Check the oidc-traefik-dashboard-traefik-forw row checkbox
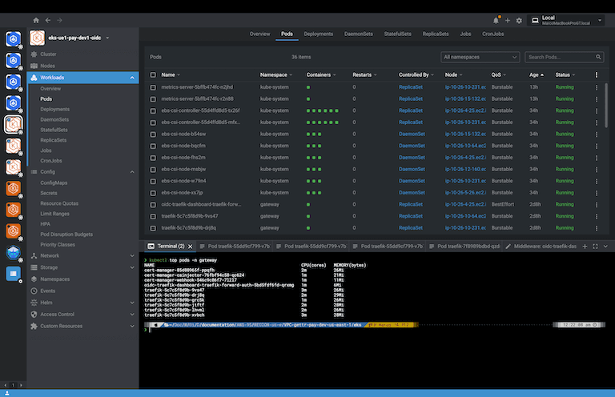Screen dimensions: 615x397 pos(153,205)
